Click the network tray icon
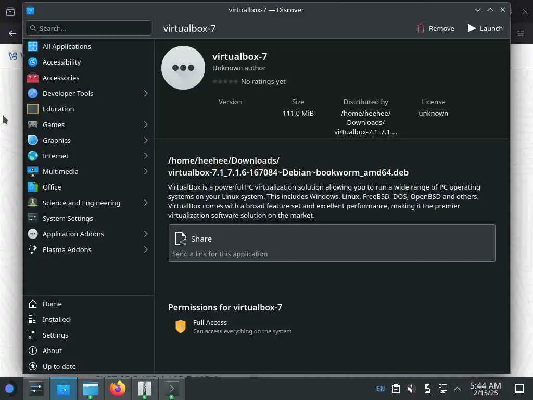The height and width of the screenshot is (400, 533). point(442,389)
